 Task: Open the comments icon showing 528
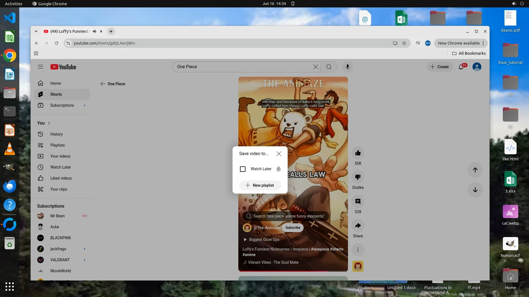pyautogui.click(x=358, y=201)
